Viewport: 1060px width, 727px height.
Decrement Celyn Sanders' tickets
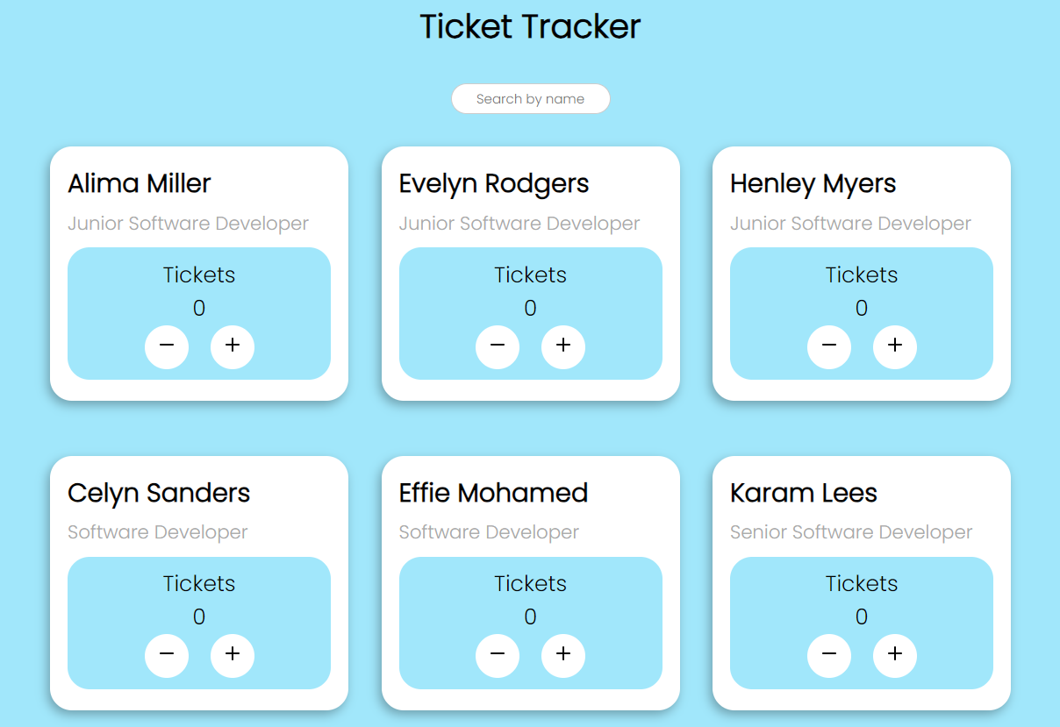click(x=167, y=656)
